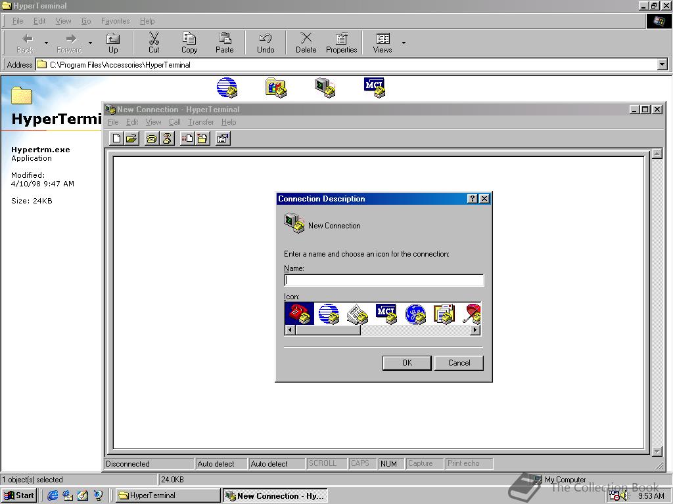The height and width of the screenshot is (504, 673).
Task: Click the ? help button in dialog title
Action: 472,198
